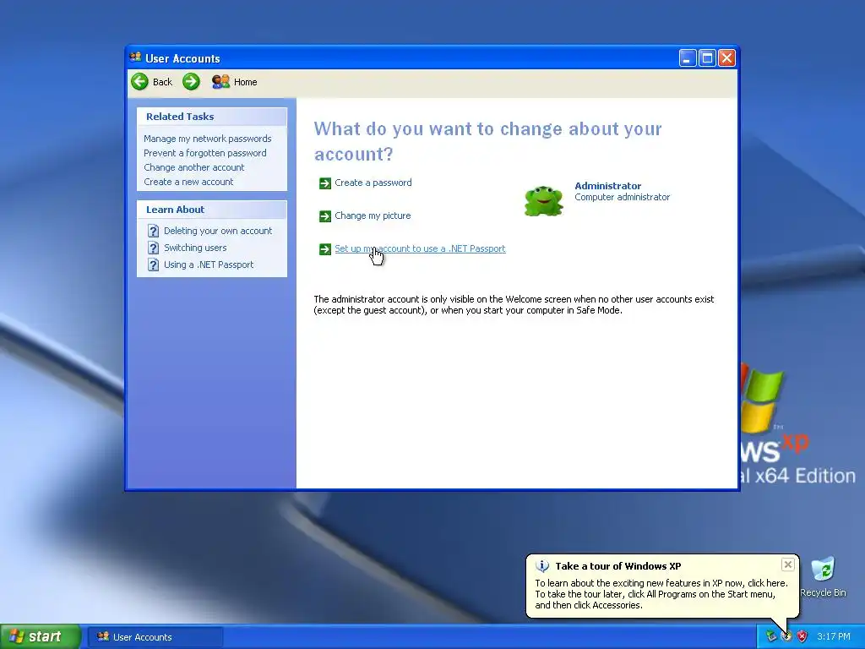
Task: Click the help icon beside Switching users
Action: [154, 248]
